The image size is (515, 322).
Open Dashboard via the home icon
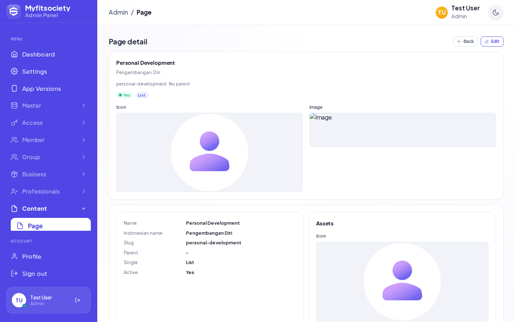click(14, 54)
